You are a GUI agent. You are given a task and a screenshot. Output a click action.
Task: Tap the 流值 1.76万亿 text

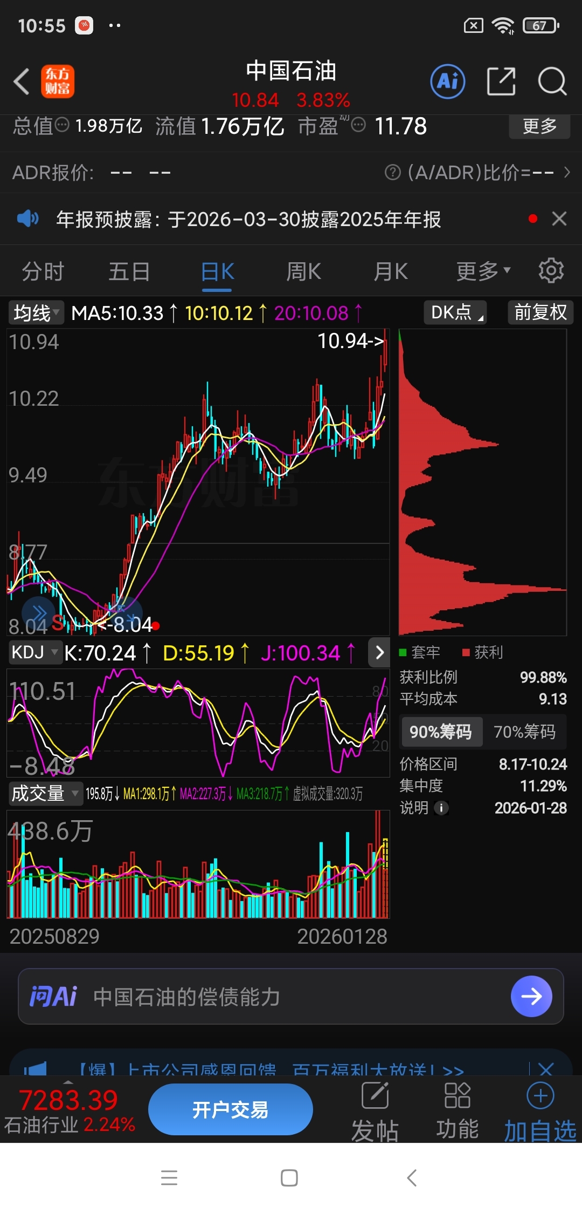tap(219, 126)
